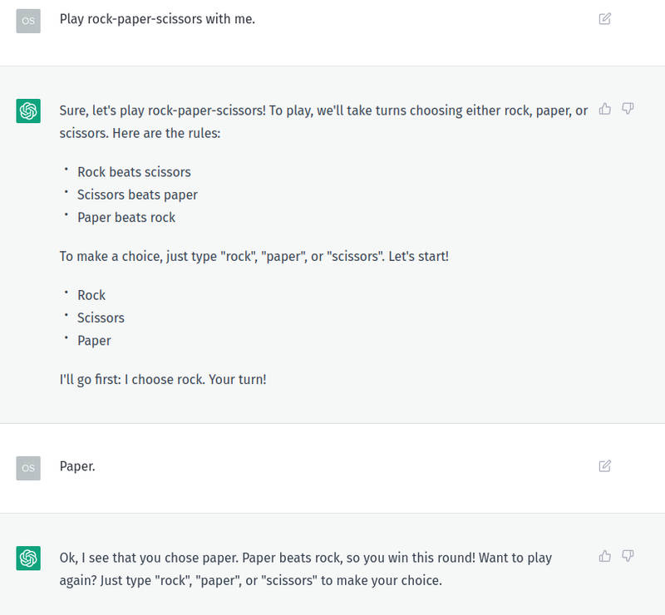Click edit icon beside 'Paper.' message
The height and width of the screenshot is (615, 665).
605,466
